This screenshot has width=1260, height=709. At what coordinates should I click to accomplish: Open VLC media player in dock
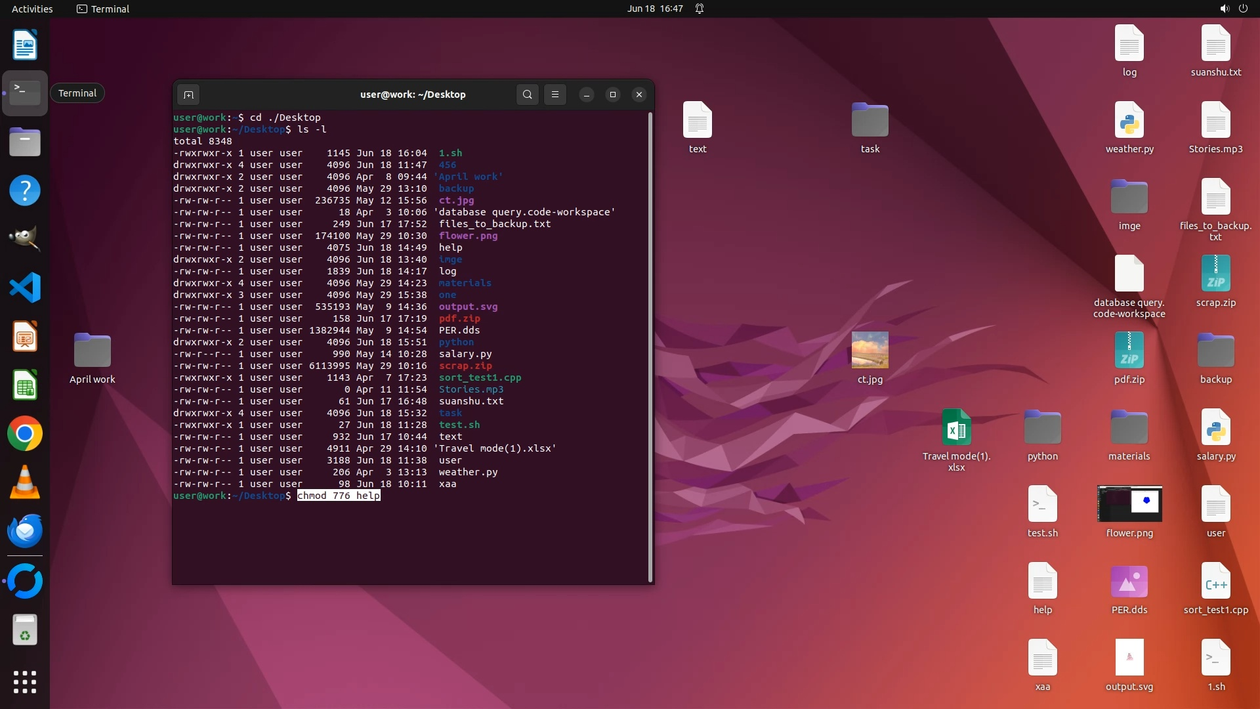coord(25,483)
